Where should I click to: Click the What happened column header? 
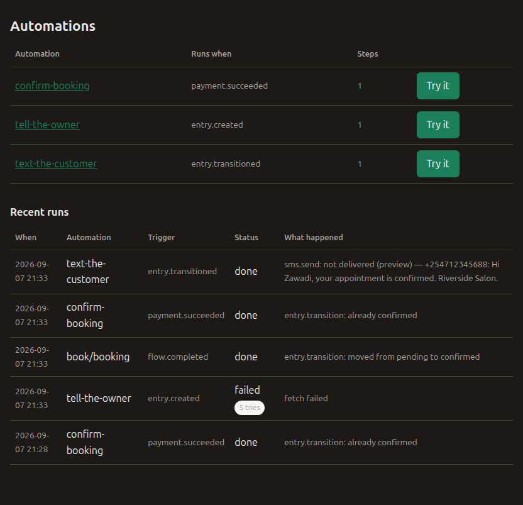coord(314,237)
